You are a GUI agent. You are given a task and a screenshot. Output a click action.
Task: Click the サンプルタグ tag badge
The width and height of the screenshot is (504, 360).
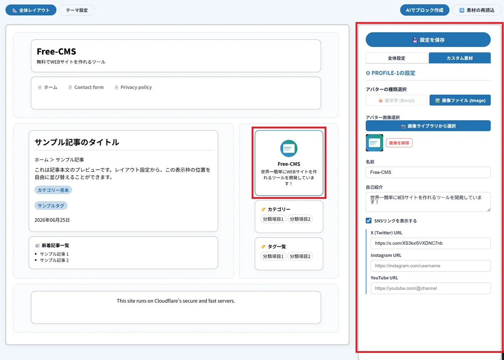coord(51,206)
